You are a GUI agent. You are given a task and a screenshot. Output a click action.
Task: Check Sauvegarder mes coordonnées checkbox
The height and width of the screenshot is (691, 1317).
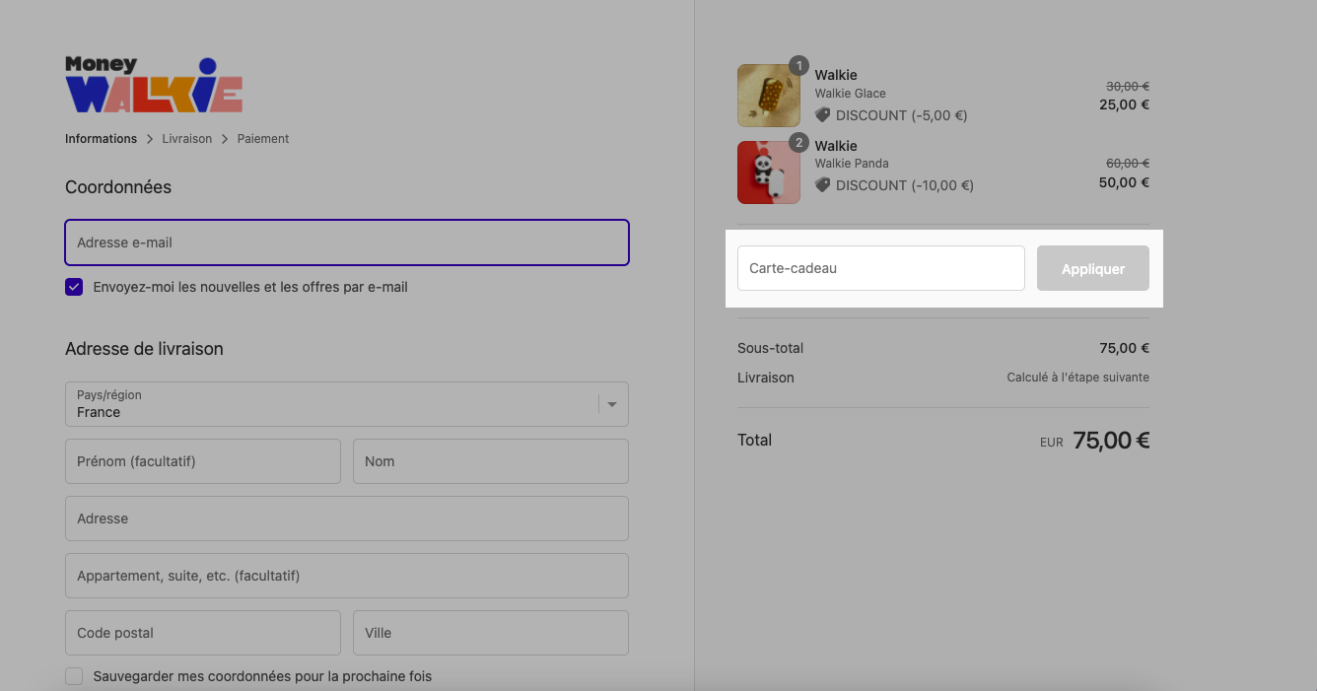click(x=74, y=676)
